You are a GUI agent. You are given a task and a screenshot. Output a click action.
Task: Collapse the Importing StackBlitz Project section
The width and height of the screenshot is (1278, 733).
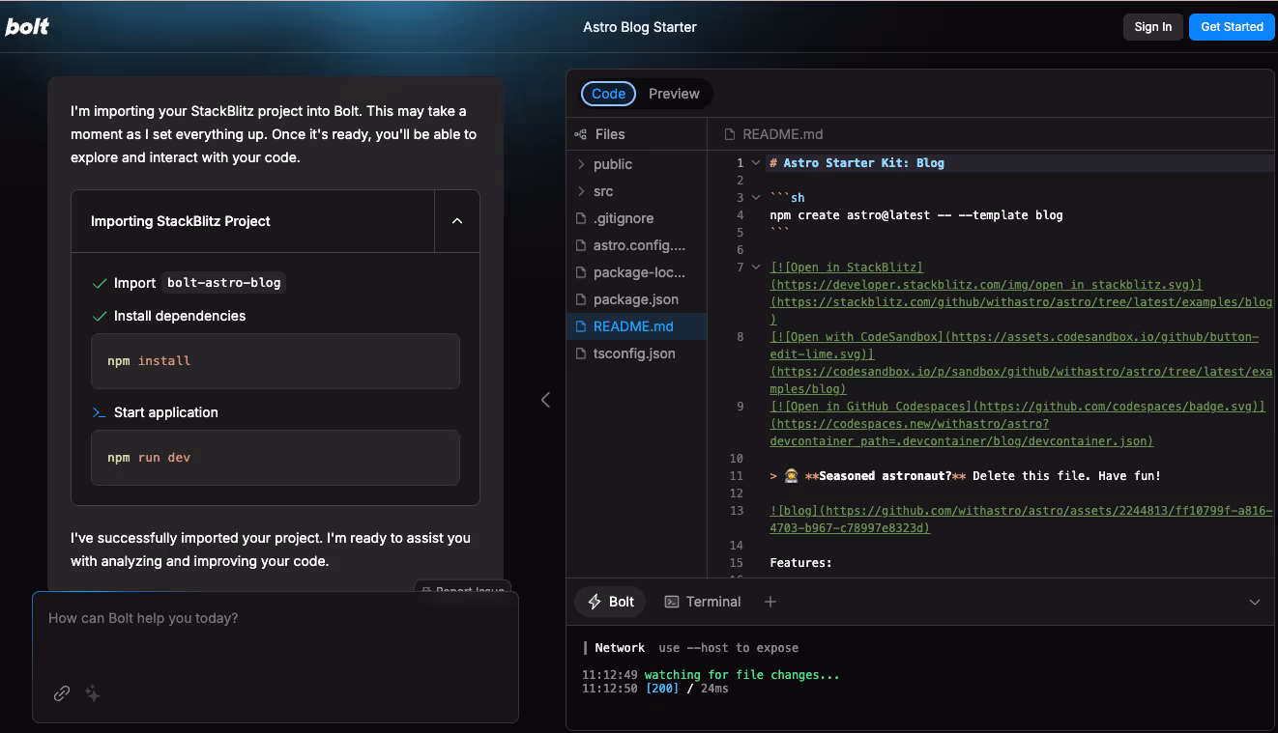click(457, 221)
